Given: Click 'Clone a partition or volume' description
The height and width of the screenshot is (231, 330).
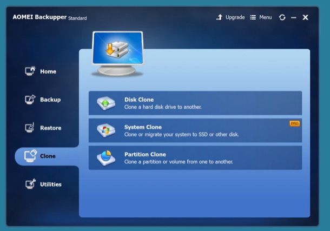Looking at the screenshot, I should pos(154,162).
